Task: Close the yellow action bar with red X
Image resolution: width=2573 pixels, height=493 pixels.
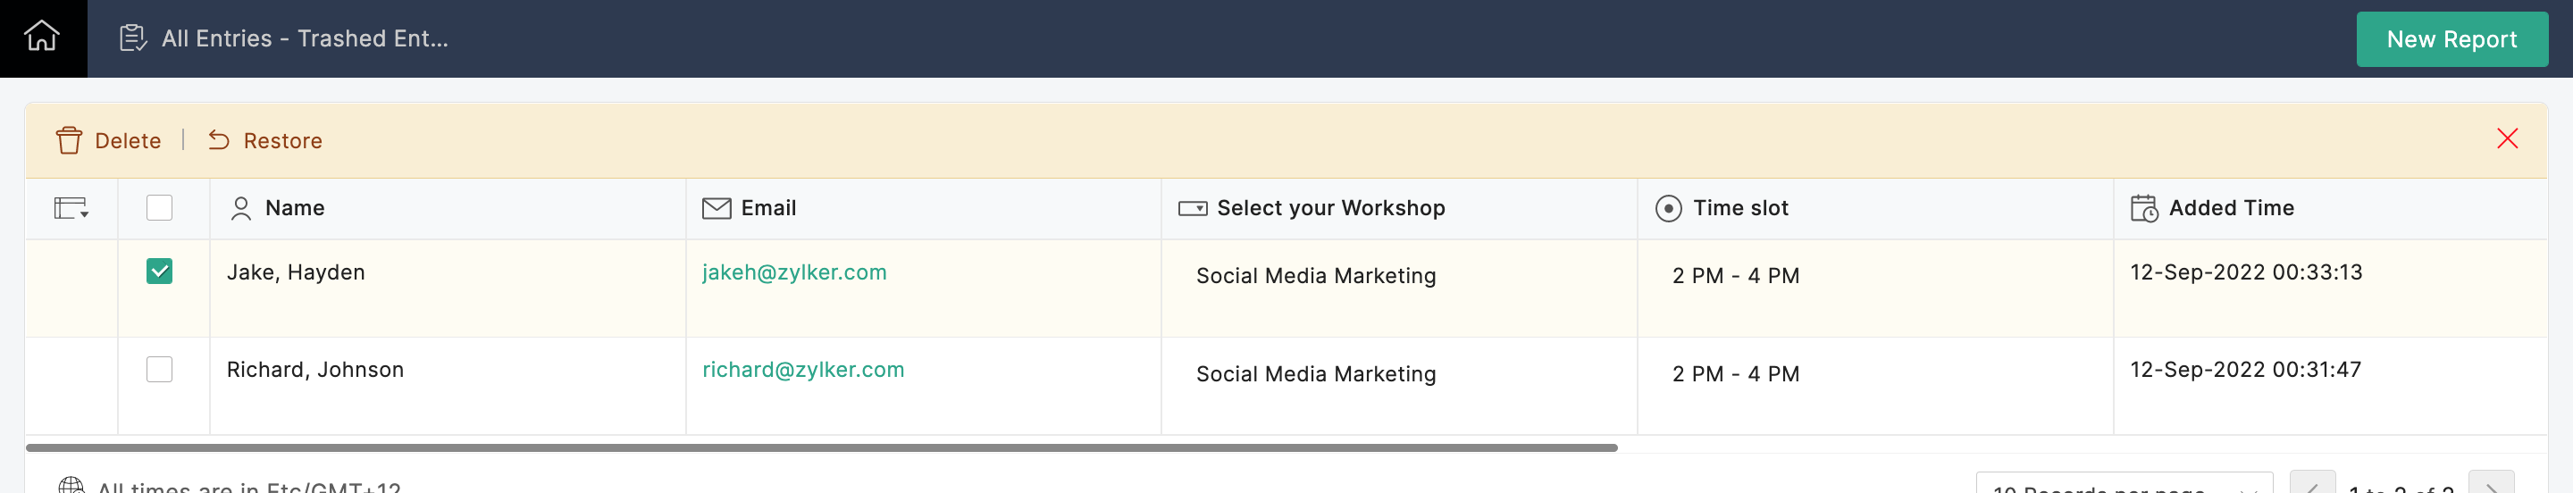Action: click(2506, 138)
